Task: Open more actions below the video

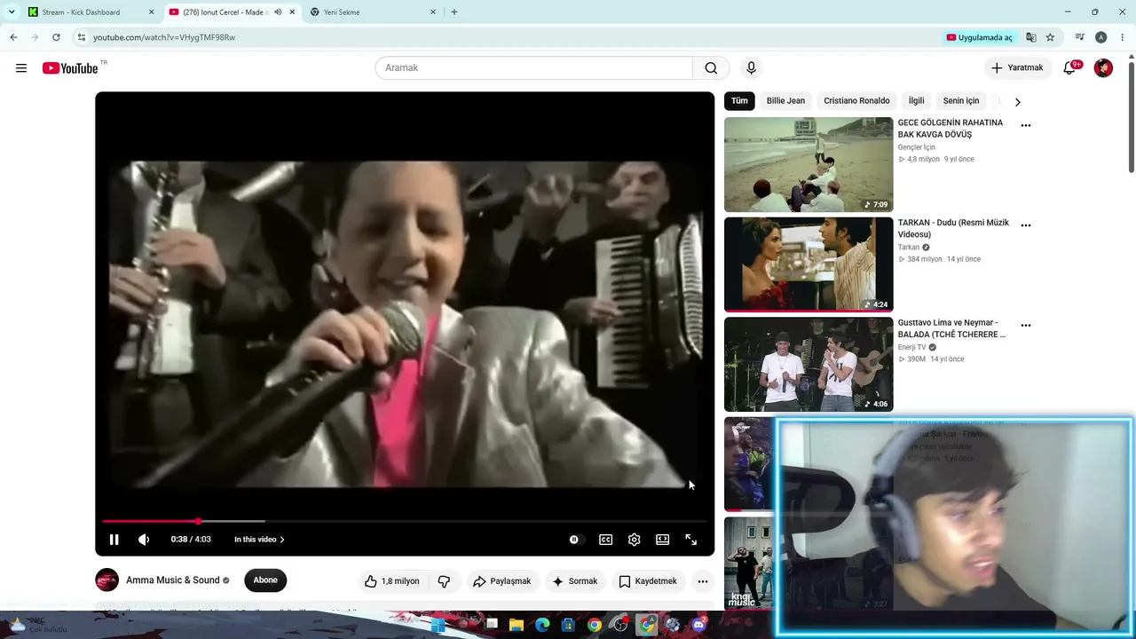Action: [x=703, y=581]
